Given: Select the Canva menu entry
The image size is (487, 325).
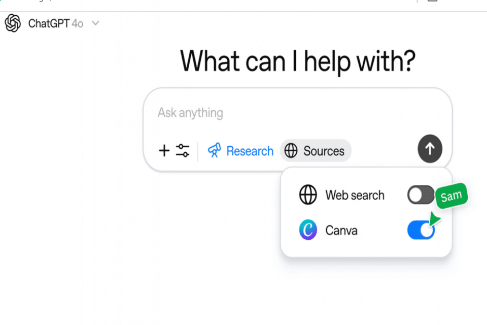Looking at the screenshot, I should tap(341, 231).
